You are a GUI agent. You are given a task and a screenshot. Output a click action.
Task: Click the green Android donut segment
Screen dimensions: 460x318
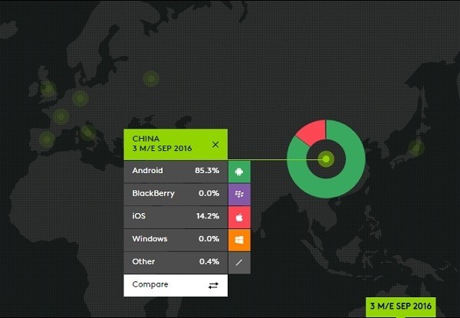pyautogui.click(x=337, y=186)
